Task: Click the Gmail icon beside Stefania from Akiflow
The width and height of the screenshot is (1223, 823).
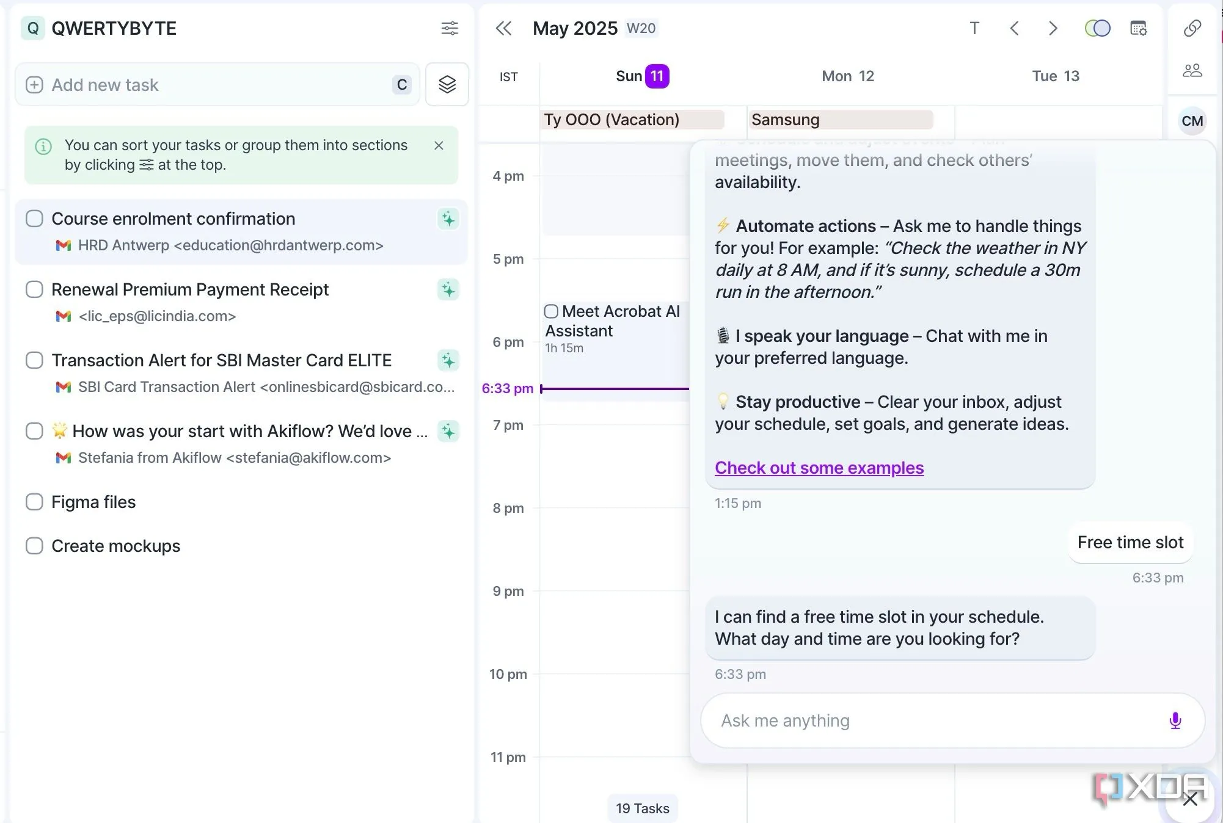Action: [63, 458]
